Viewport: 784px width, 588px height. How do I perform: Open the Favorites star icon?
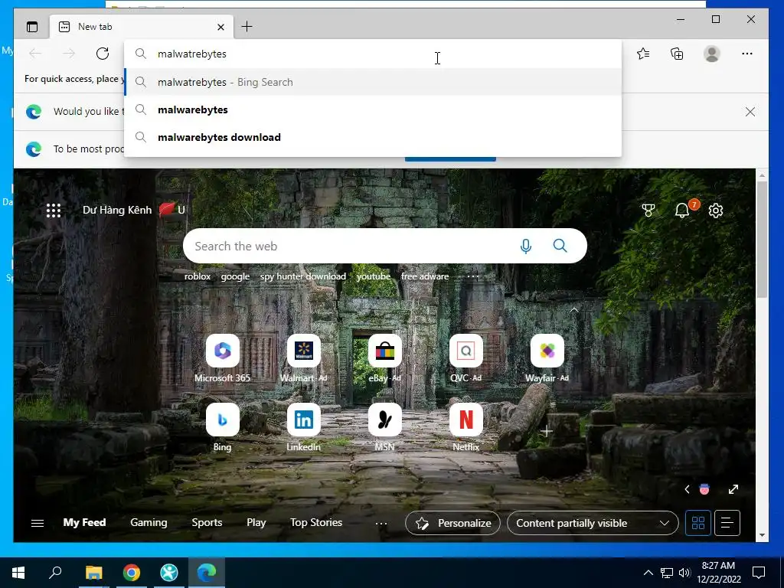click(x=643, y=54)
